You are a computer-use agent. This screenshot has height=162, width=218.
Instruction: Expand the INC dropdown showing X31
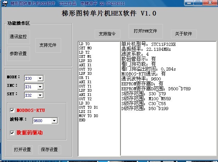[x=40, y=87]
